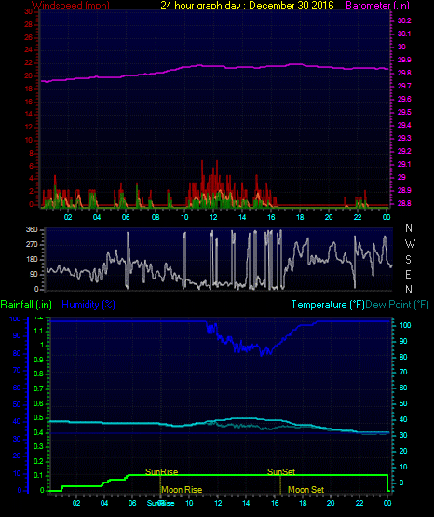The height and width of the screenshot is (517, 434).
Task: Click the E compass direction label
Action: [408, 274]
